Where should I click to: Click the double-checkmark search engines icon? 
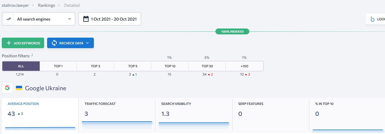(x=9, y=19)
